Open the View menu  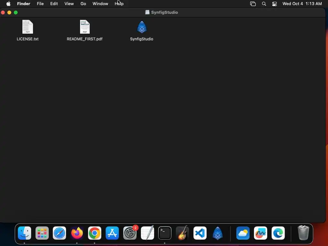click(69, 4)
